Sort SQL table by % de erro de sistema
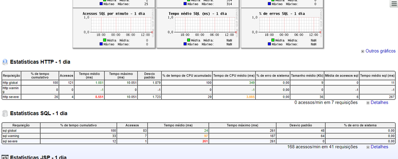The width and height of the screenshot is (398, 159). pyautogui.click(x=360, y=125)
